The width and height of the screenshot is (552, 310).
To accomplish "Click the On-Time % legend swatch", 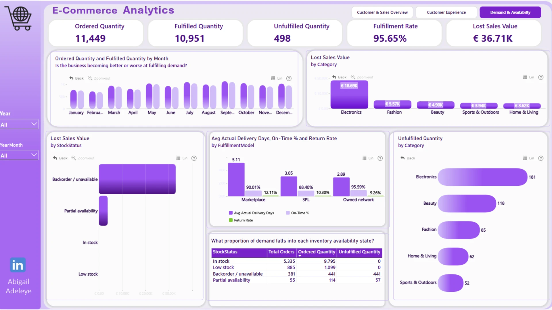I will (288, 213).
